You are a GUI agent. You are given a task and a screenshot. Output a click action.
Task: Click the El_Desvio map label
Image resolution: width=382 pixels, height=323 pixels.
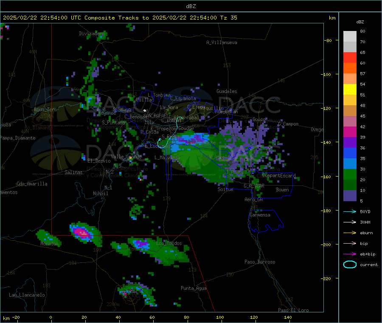coord(99,161)
